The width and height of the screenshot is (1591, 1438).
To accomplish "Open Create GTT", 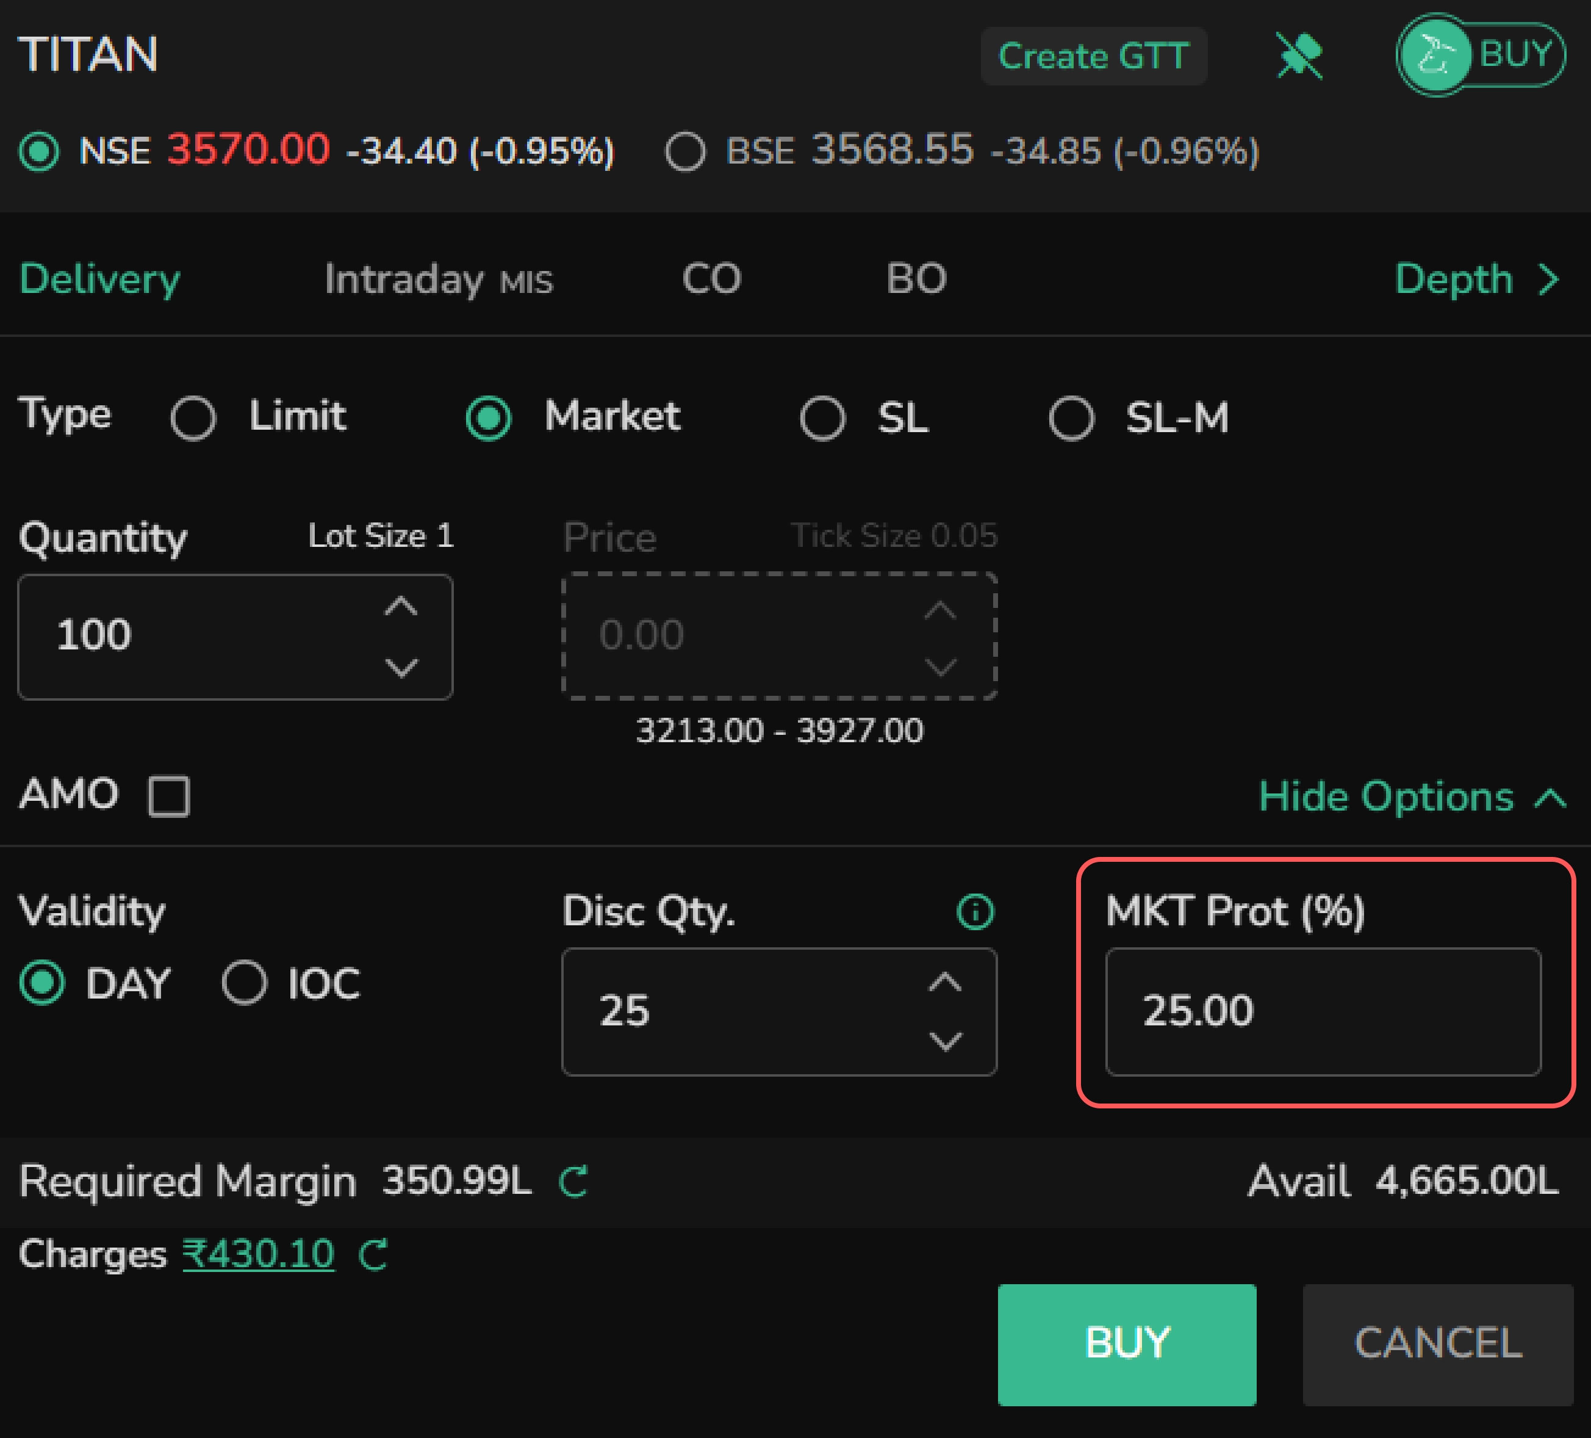I will click(x=1094, y=56).
